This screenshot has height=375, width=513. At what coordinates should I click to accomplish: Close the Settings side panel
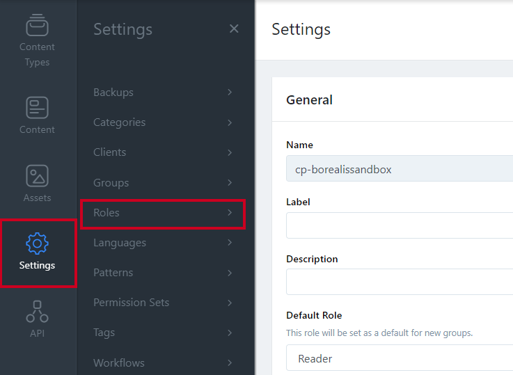[x=234, y=29]
